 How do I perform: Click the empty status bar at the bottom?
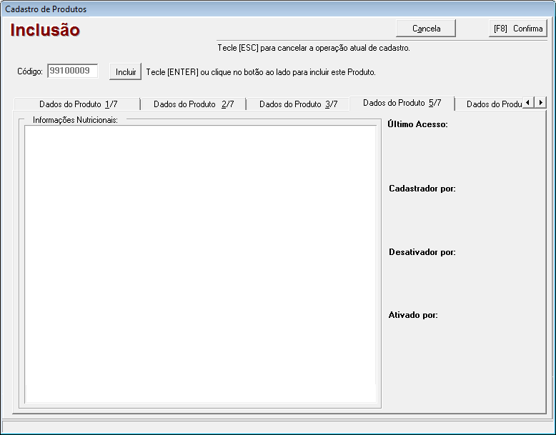[x=277, y=426]
